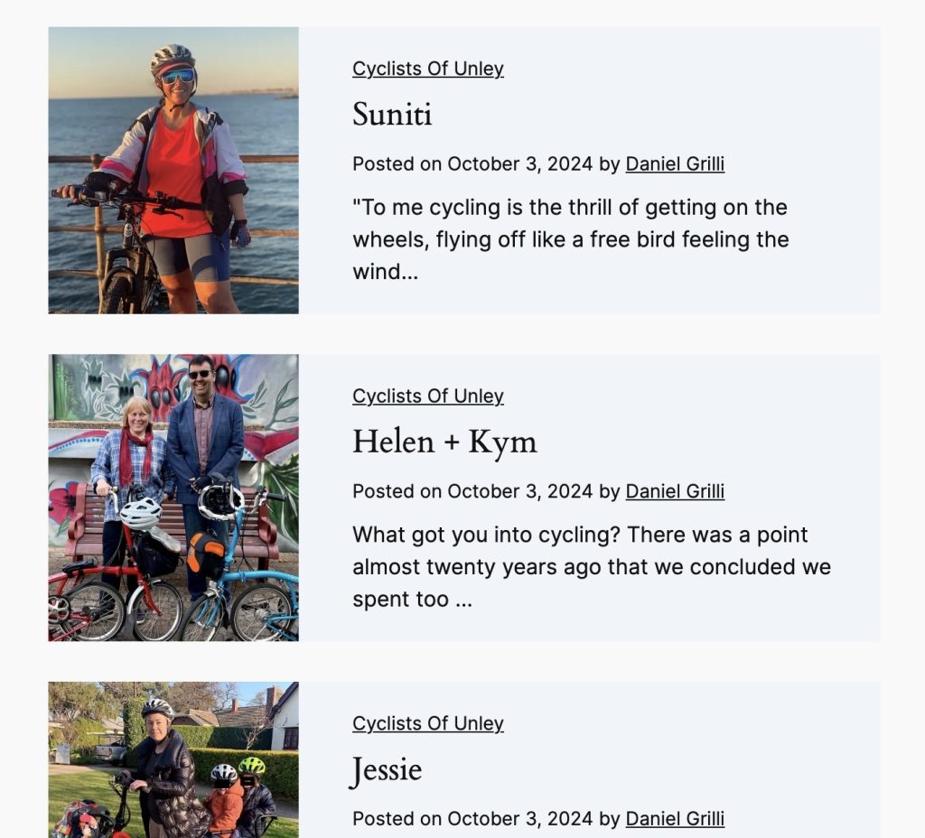925x838 pixels.
Task: Visit Daniel Grilli author link in Jessie post
Action: [675, 818]
